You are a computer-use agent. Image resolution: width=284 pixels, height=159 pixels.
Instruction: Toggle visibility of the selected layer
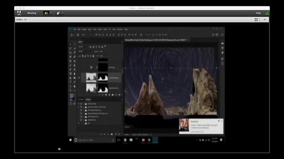coord(79,78)
